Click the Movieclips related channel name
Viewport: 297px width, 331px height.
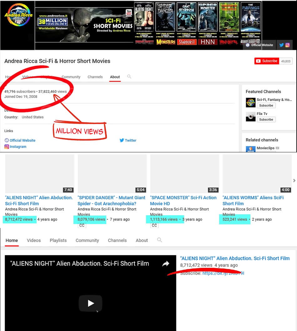tap(265, 148)
